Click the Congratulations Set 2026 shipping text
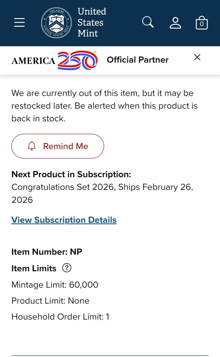This screenshot has width=220, height=357. 102,193
